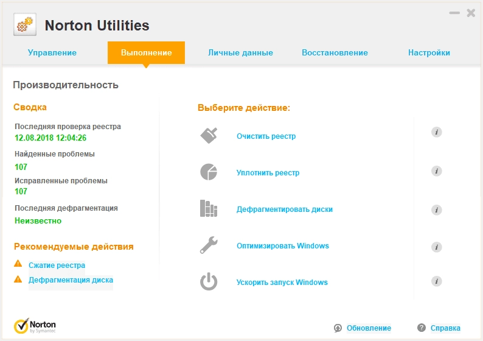Minimize the Norton Utilities window
Screen dimensions: 483x341
tap(454, 13)
